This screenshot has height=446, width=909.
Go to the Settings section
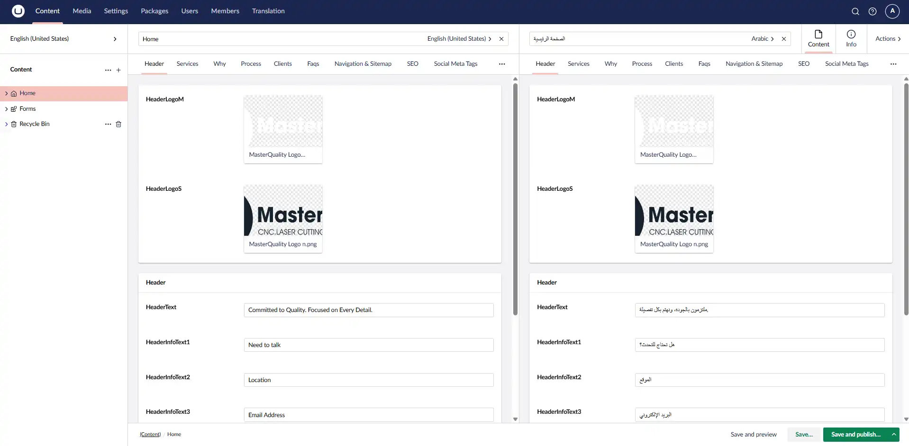(x=116, y=11)
